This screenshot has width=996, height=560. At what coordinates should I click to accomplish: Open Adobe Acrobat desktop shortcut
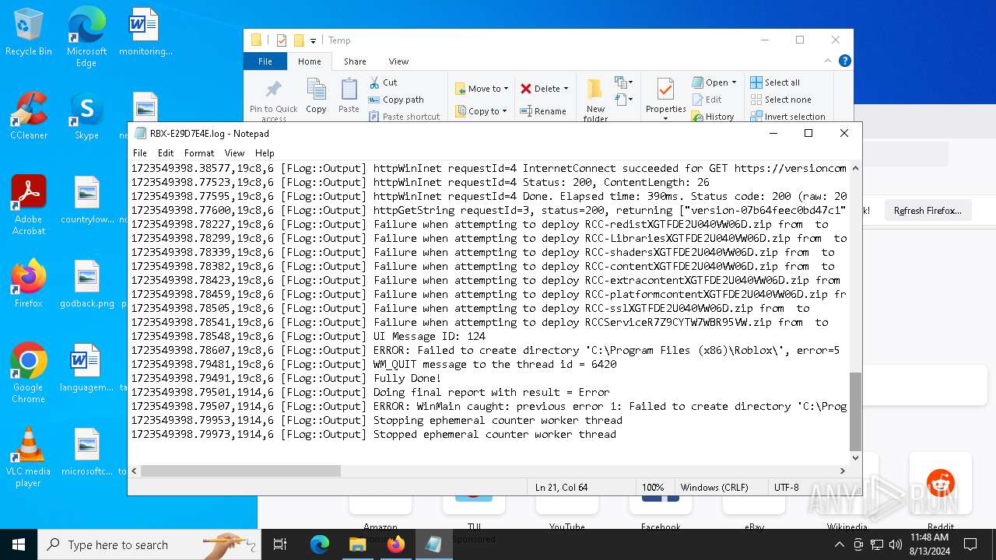pos(29,205)
